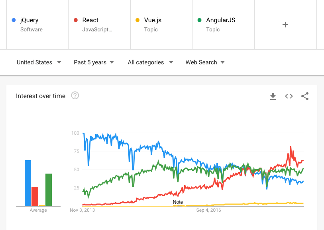Screen dimensions: 324x230
Task: Click the jQuery average bar
Action: 27,183
